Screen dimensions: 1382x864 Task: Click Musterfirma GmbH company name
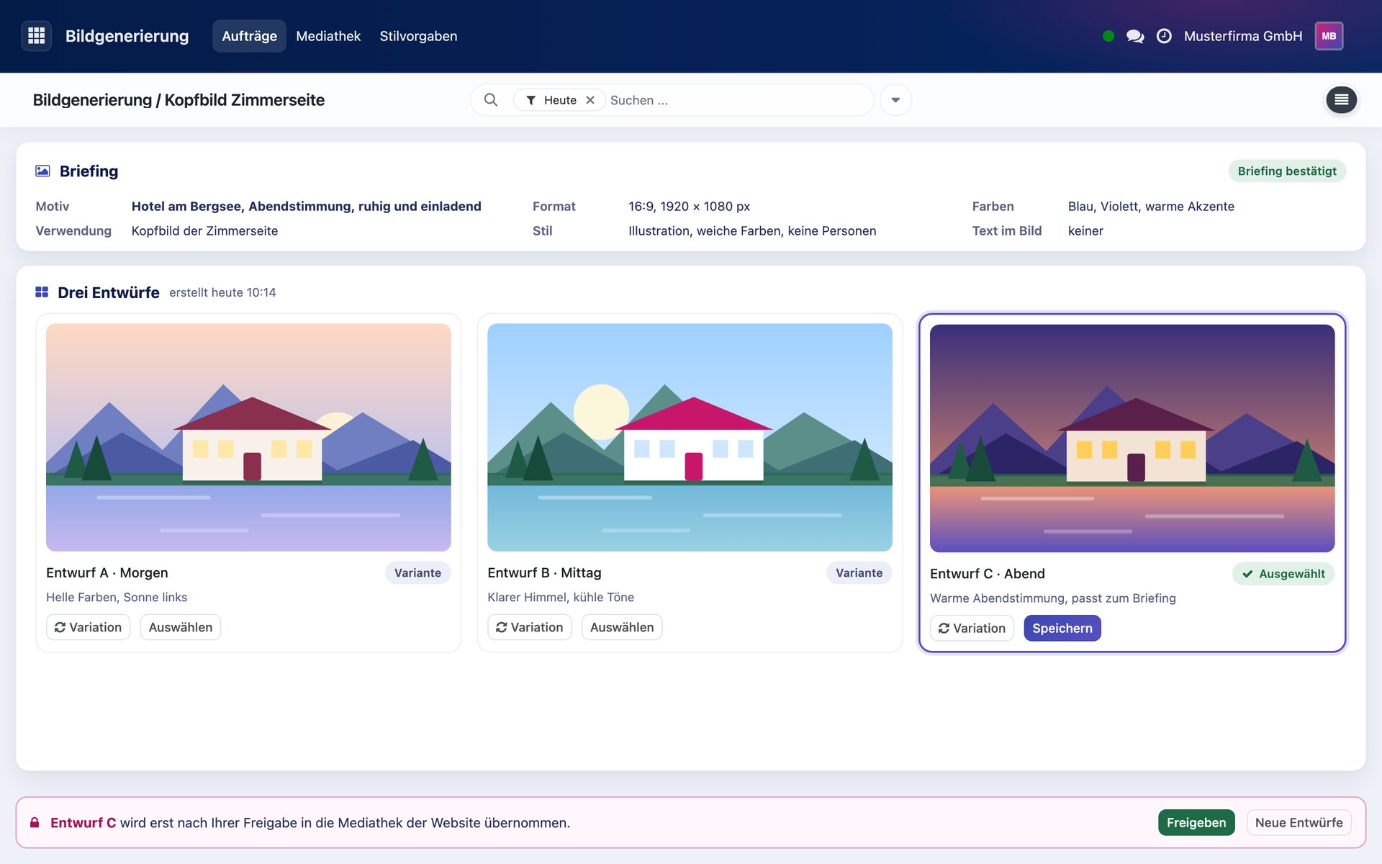(x=1243, y=36)
